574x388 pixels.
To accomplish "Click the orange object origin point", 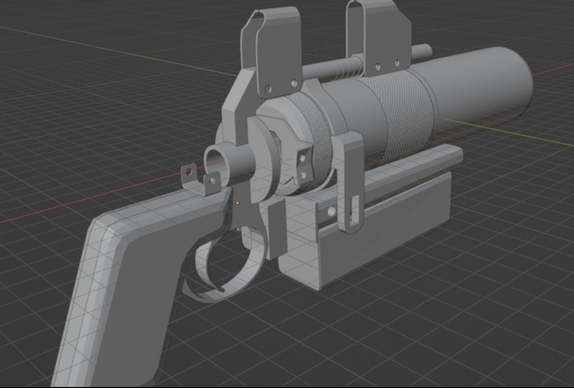I will coord(238,202).
